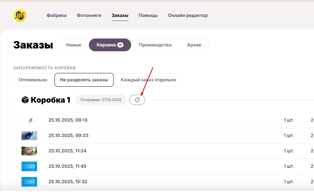Screen dimensions: 314x195
Task: Choose Оптимально box filling option
Action: pos(33,80)
